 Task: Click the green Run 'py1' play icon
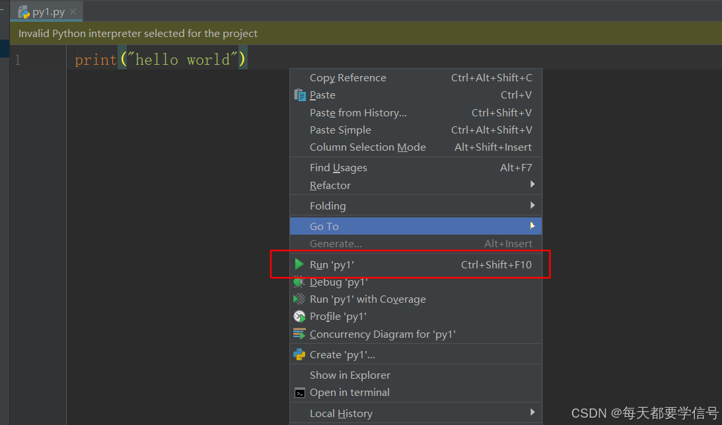tap(299, 264)
